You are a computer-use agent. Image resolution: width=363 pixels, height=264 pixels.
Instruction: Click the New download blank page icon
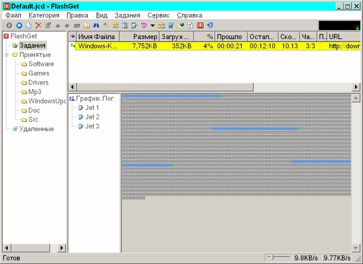click(29, 26)
